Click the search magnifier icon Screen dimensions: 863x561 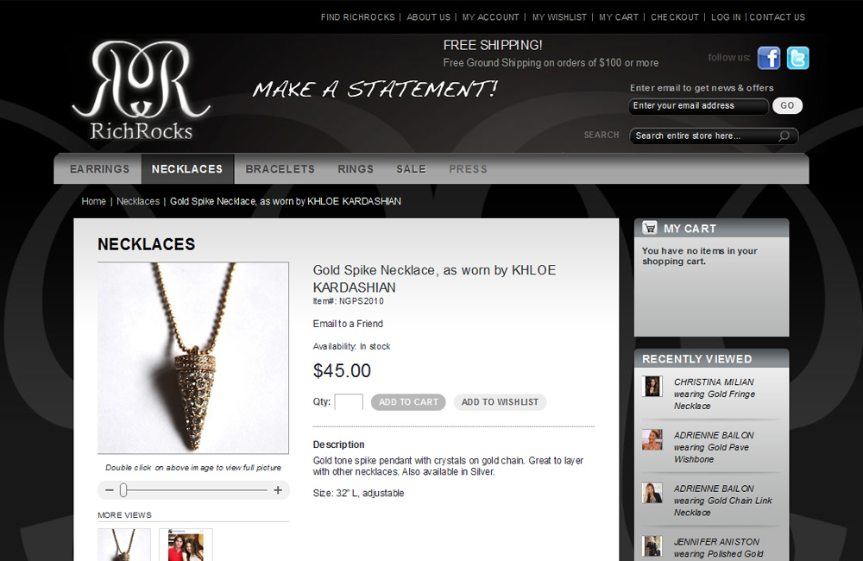[x=784, y=136]
